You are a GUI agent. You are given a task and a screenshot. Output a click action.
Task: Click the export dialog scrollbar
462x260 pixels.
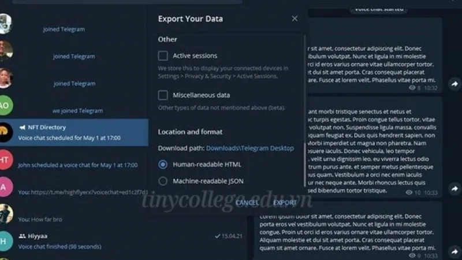pos(304,165)
